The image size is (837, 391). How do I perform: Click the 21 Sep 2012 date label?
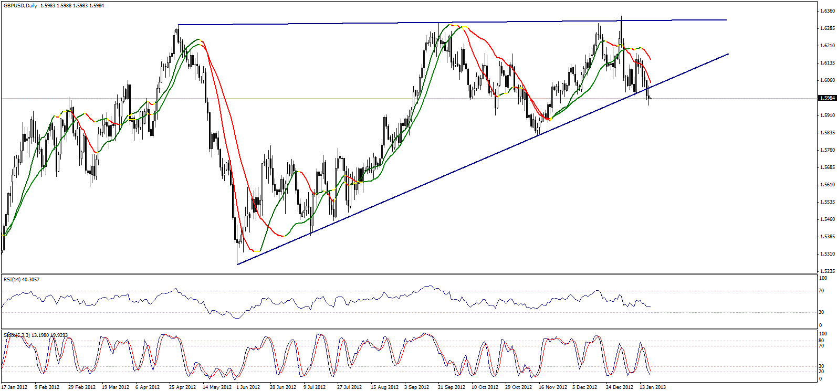(x=452, y=387)
